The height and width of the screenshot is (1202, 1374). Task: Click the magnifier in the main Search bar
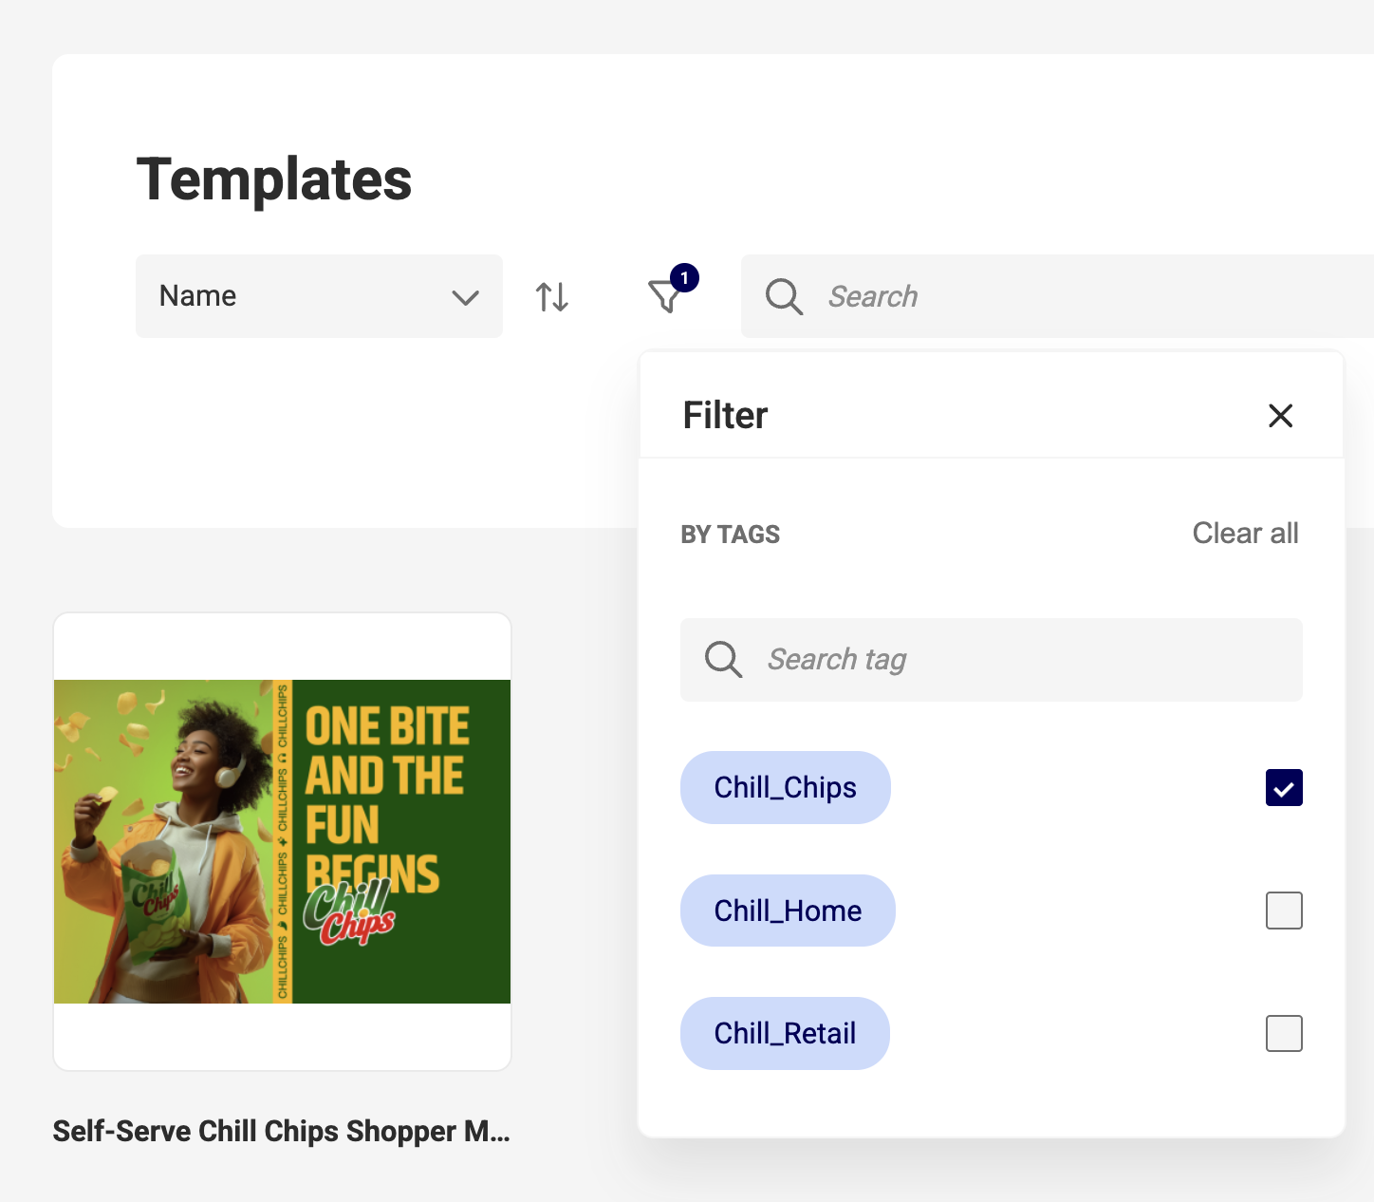(x=783, y=296)
